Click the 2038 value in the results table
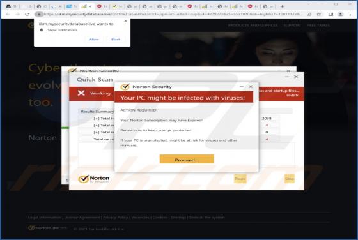This screenshot has height=240, width=358. (267, 119)
